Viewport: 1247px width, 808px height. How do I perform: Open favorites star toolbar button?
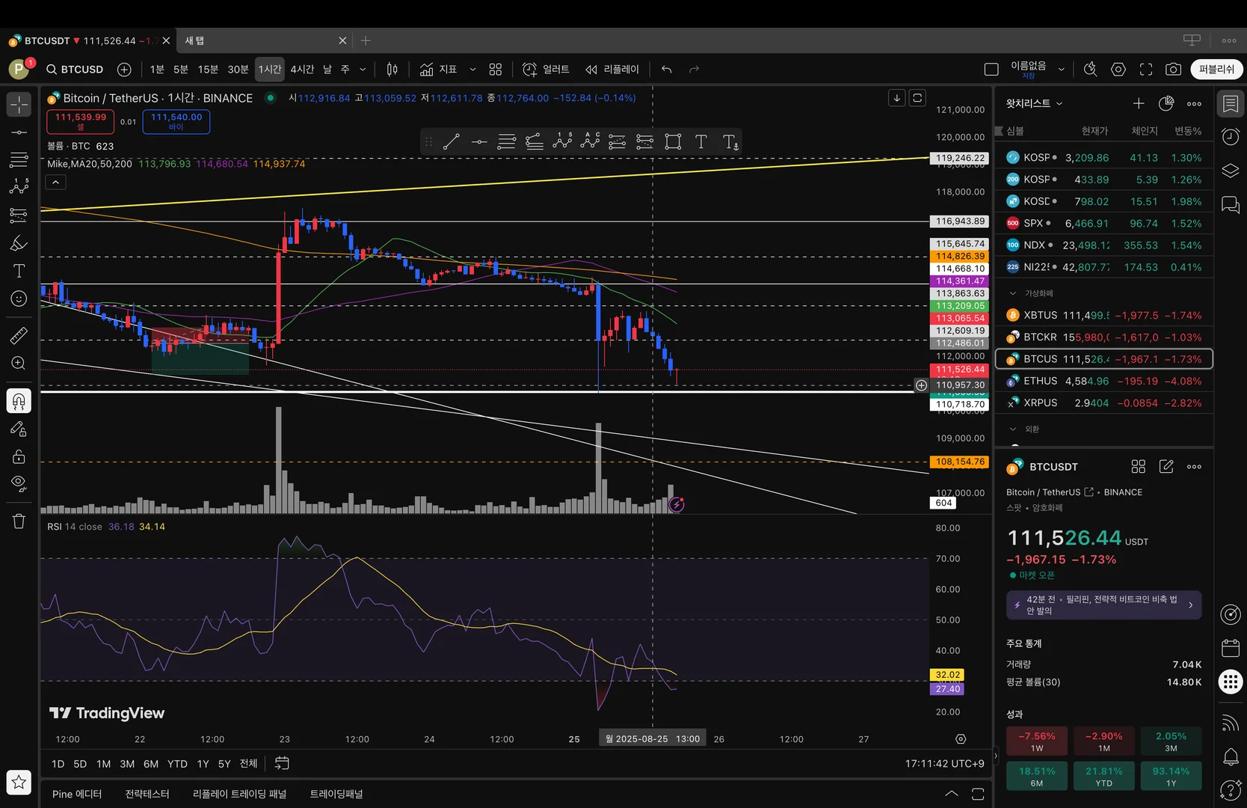[19, 783]
